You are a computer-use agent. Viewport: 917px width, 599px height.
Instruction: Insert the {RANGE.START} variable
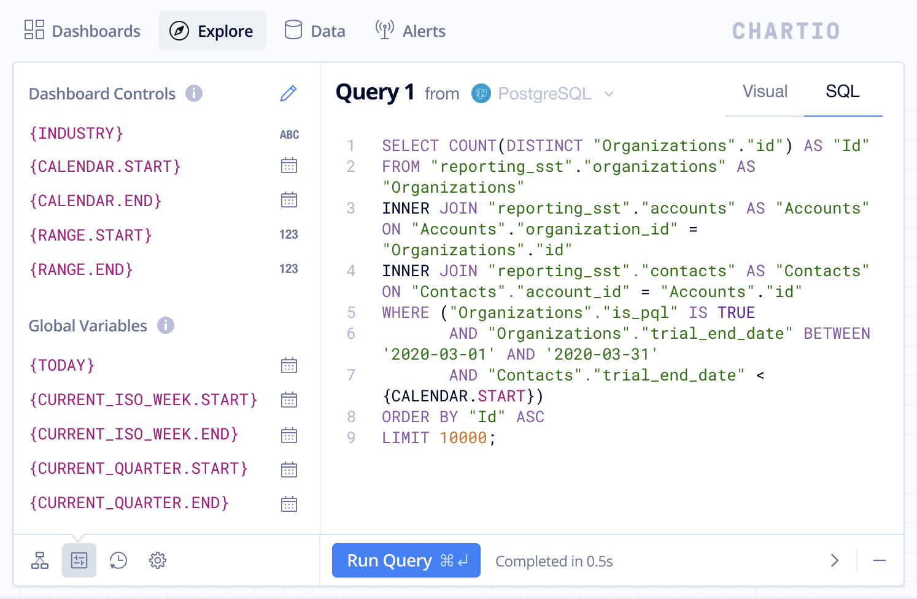point(90,235)
